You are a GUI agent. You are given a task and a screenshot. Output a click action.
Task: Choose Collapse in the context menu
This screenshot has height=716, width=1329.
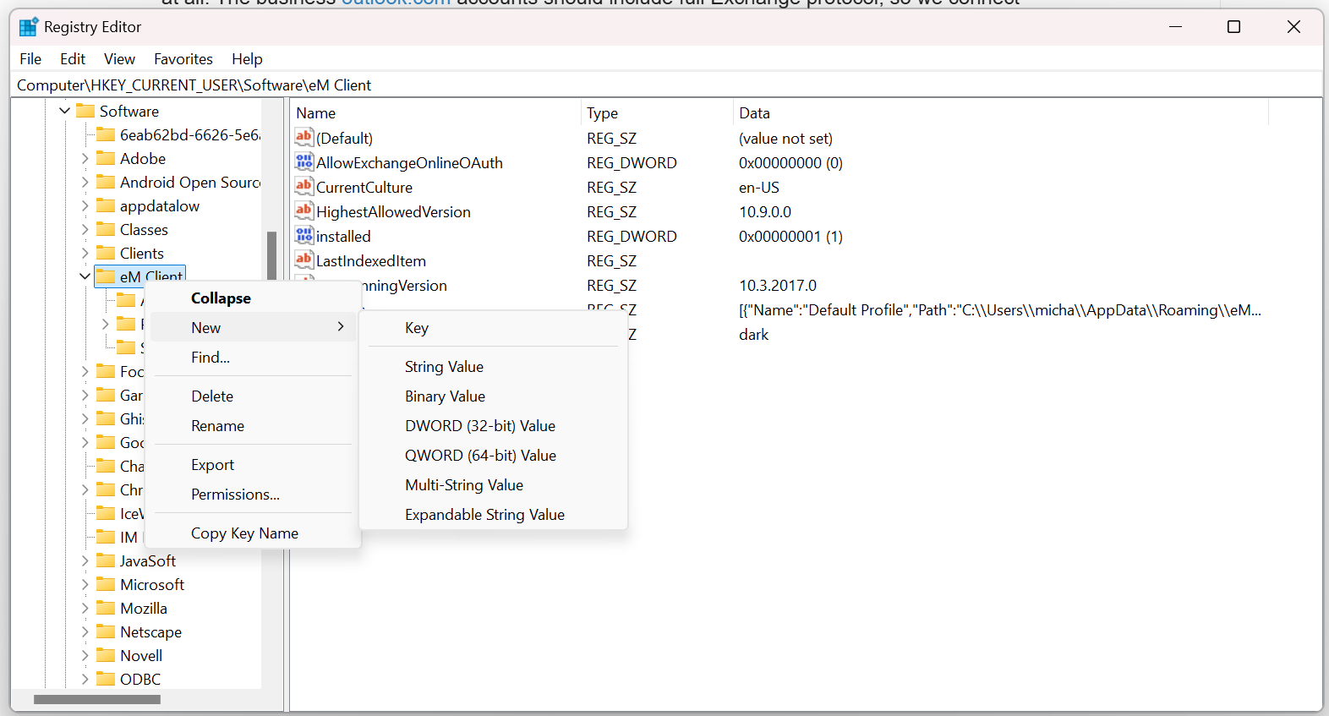click(x=254, y=298)
